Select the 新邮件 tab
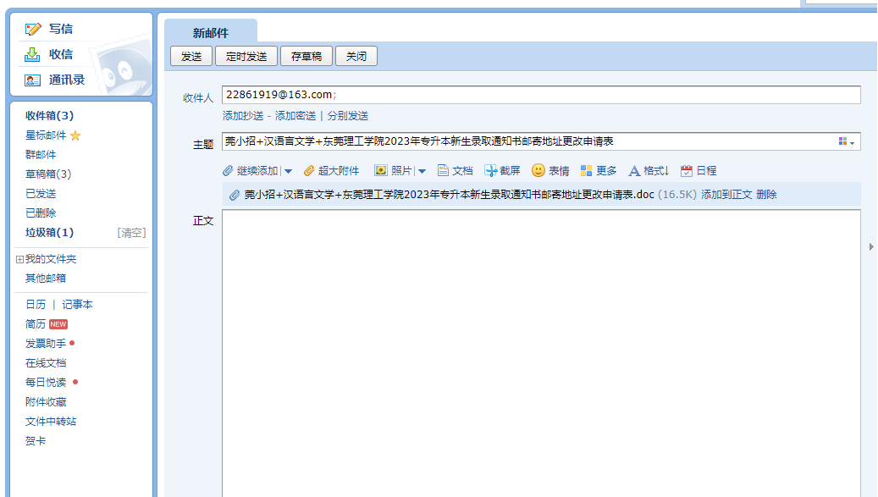This screenshot has height=497, width=878. point(211,32)
